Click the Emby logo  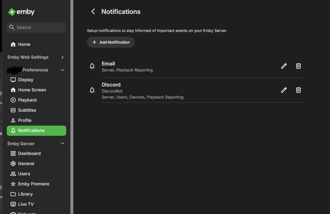(21, 12)
